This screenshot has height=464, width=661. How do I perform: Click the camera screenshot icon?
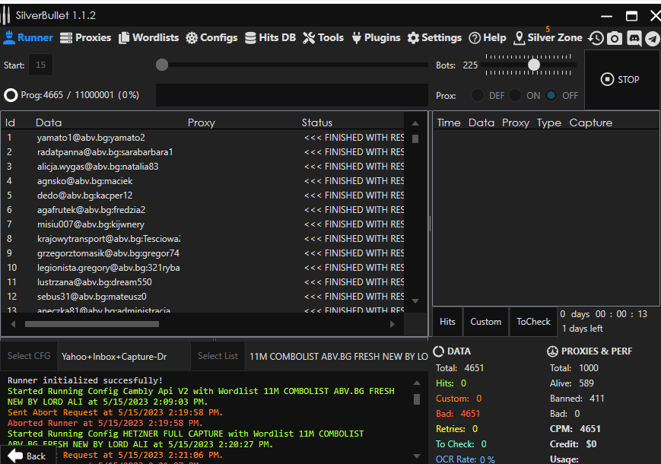[615, 38]
